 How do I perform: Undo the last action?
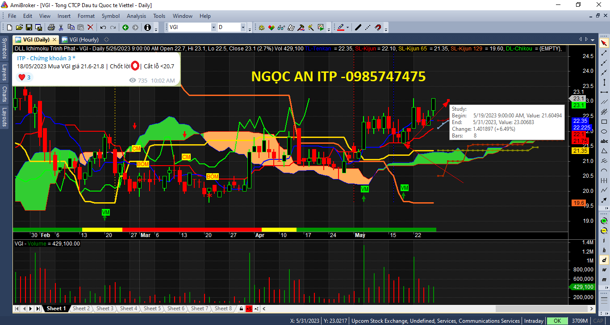tap(103, 27)
